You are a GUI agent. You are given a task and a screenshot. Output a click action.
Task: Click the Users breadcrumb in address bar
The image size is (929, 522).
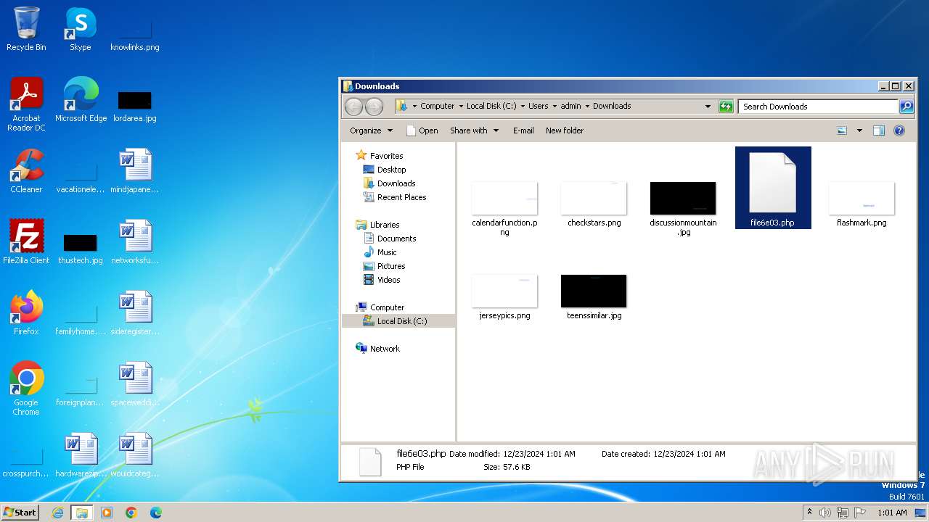[538, 106]
